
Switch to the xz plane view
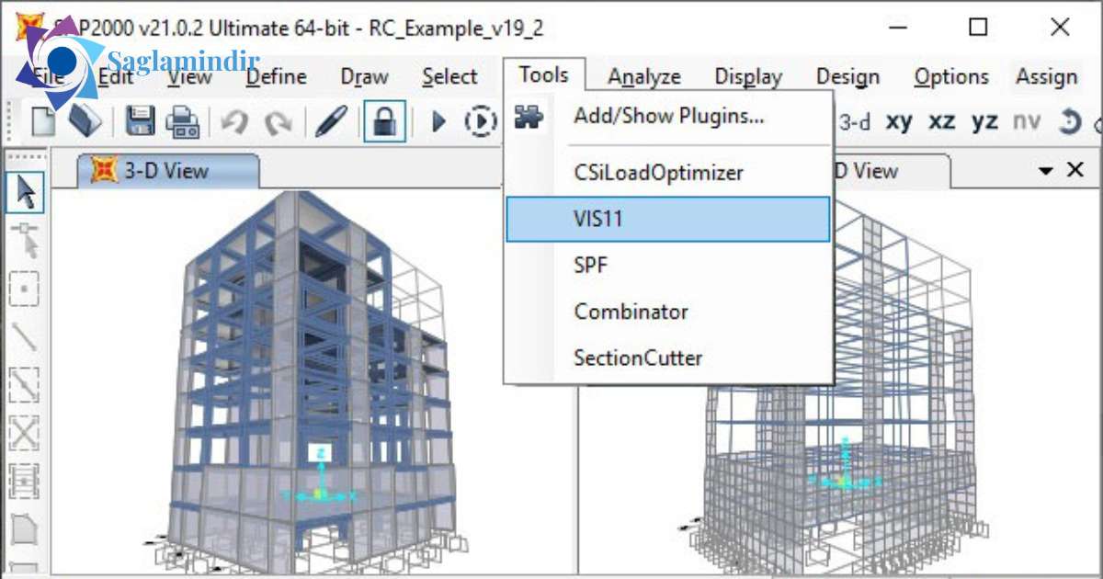tap(942, 121)
